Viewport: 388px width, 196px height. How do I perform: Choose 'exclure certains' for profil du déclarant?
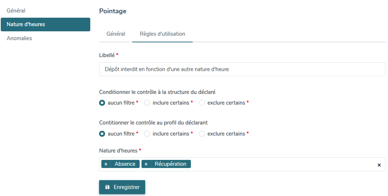point(202,134)
